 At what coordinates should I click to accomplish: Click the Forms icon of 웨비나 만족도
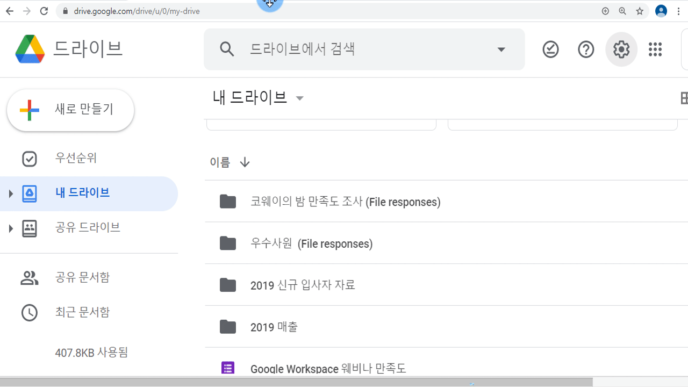pos(228,368)
